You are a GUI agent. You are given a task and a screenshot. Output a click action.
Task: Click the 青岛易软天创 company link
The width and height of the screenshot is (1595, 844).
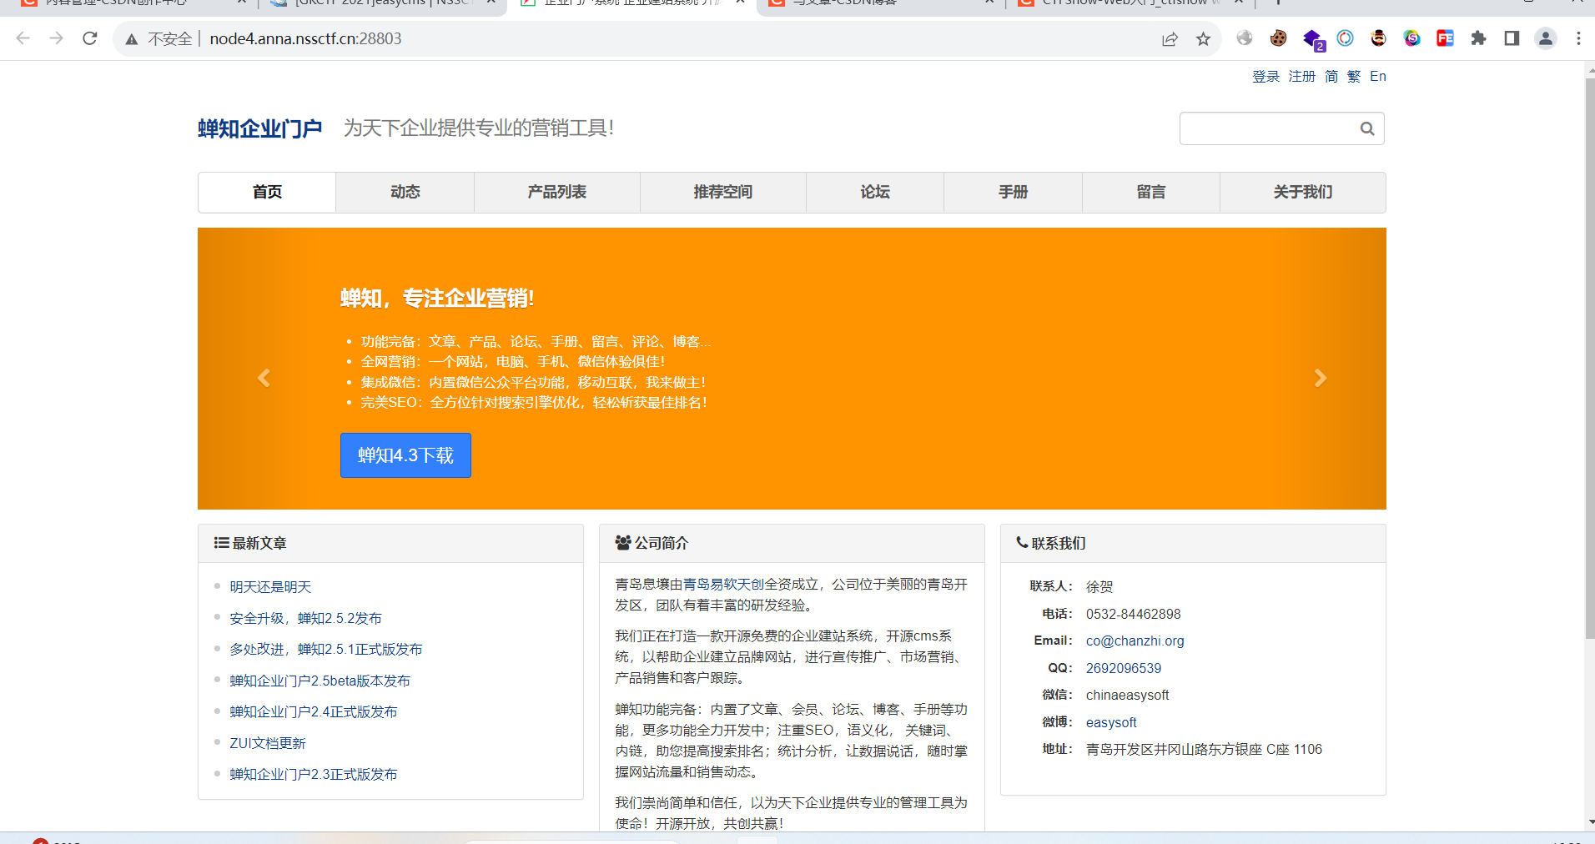point(723,585)
